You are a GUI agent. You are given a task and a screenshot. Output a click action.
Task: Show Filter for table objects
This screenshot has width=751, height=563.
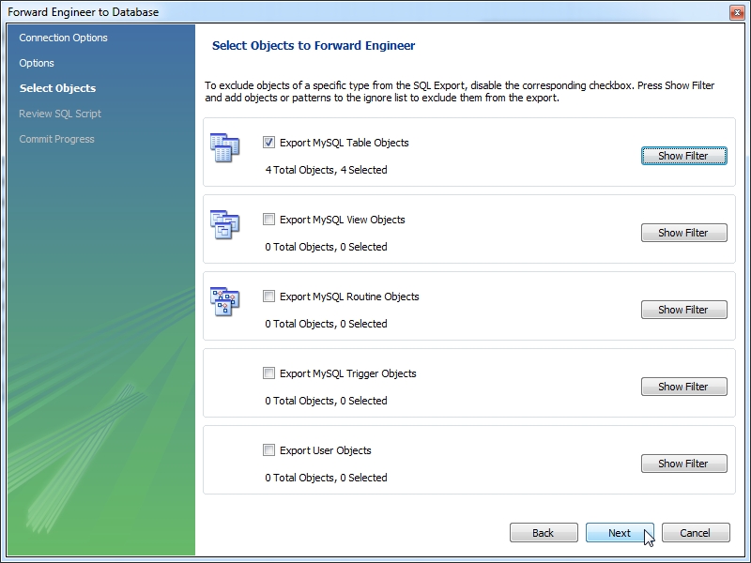coord(684,156)
